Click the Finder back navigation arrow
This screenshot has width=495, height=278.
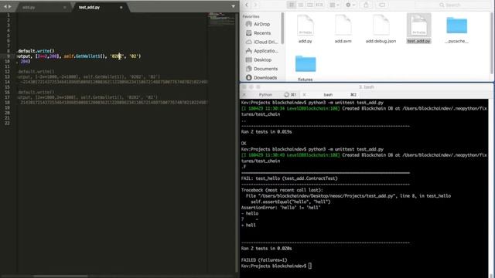(x=247, y=5)
